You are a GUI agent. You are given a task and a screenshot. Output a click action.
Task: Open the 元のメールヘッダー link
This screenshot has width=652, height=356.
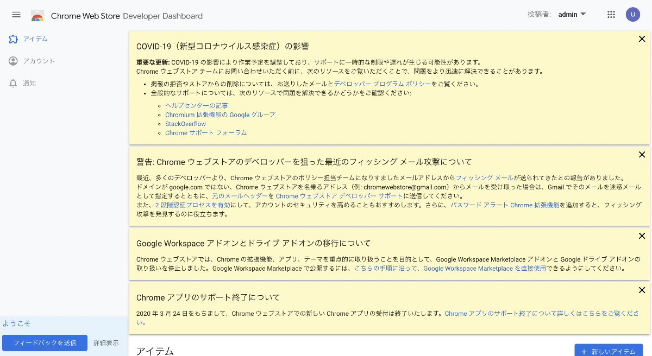[x=240, y=196]
